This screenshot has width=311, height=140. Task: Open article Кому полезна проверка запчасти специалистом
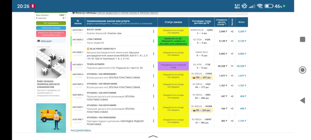(x=48, y=84)
